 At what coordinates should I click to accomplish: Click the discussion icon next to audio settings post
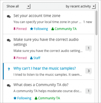tap(9, 40)
